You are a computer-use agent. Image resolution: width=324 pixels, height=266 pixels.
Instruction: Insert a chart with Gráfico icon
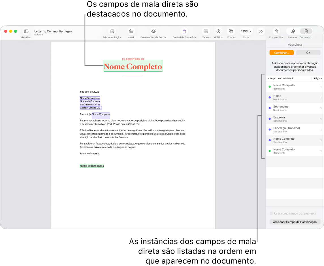[x=218, y=31]
